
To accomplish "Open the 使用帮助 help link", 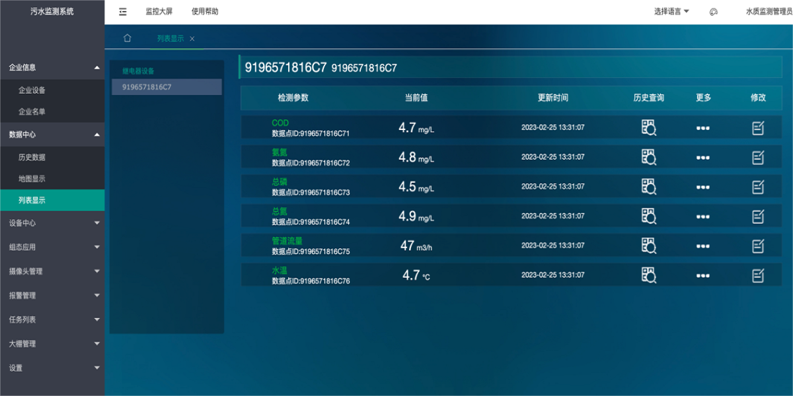I will click(205, 11).
